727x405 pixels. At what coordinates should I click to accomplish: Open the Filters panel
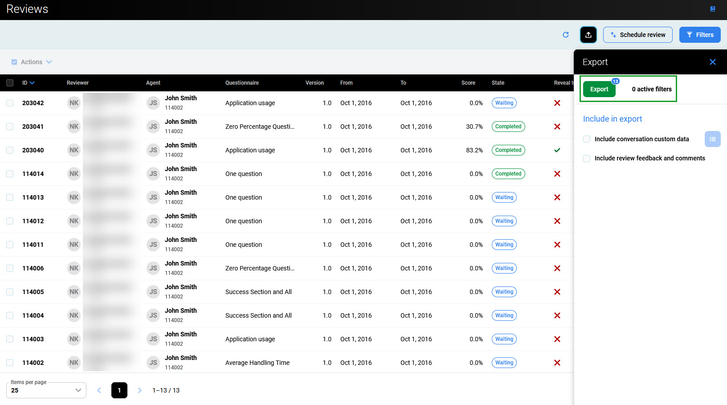(699, 35)
